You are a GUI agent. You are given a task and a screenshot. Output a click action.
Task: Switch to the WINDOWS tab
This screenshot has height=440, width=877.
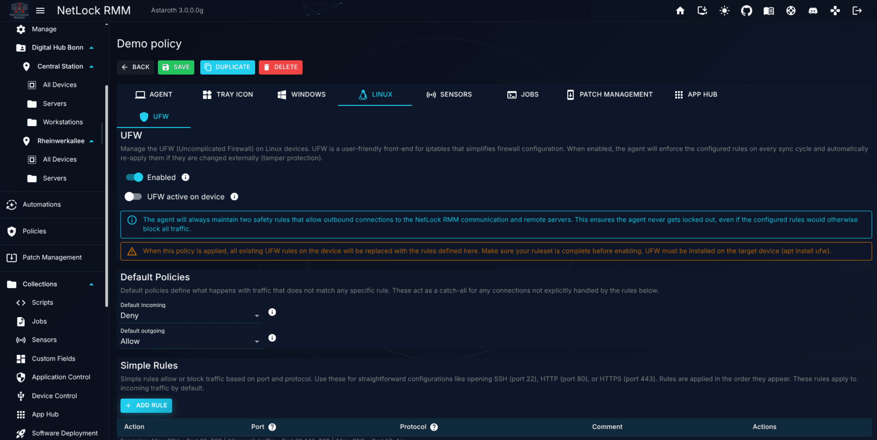(301, 95)
